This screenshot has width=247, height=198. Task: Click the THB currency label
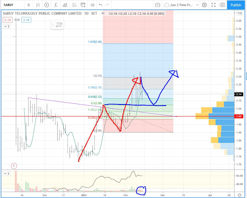240,13
